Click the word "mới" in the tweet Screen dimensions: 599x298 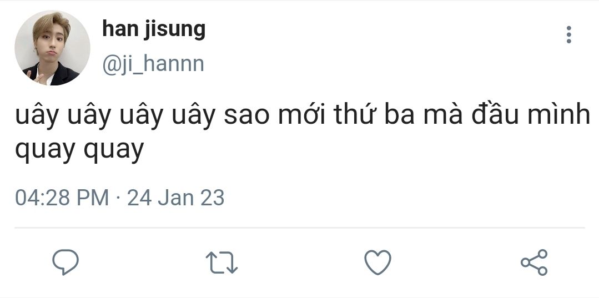point(296,118)
